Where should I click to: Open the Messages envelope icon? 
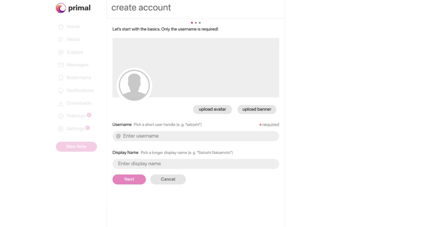pyautogui.click(x=61, y=65)
